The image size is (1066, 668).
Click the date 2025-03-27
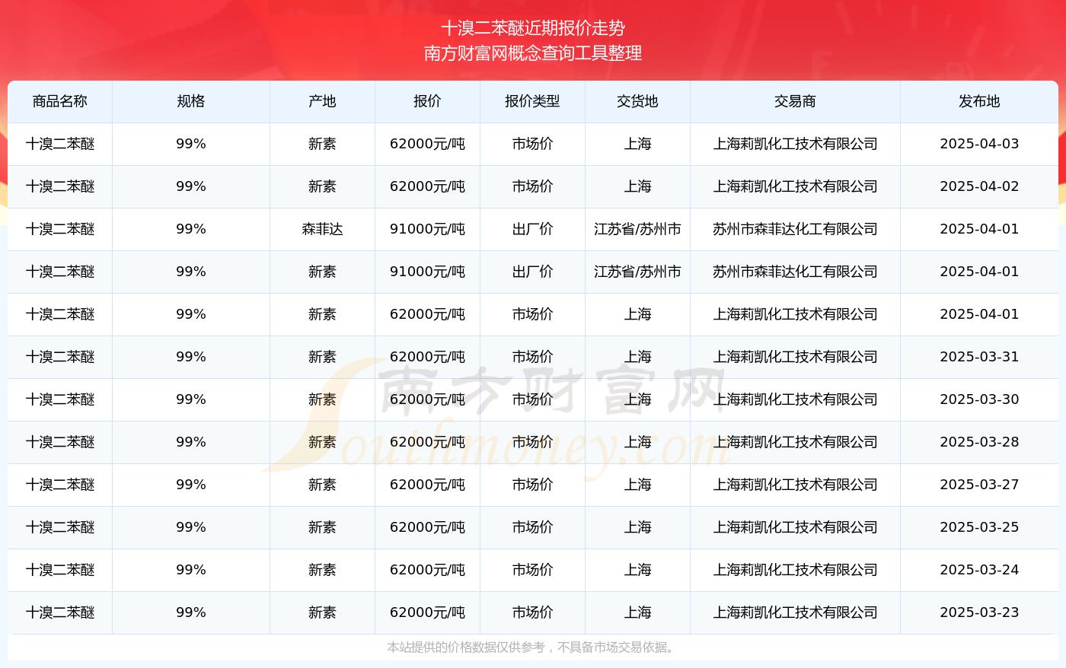[979, 485]
